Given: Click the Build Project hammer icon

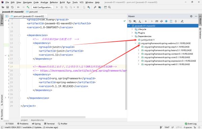Looking at the screenshot, I should click(28, 7).
